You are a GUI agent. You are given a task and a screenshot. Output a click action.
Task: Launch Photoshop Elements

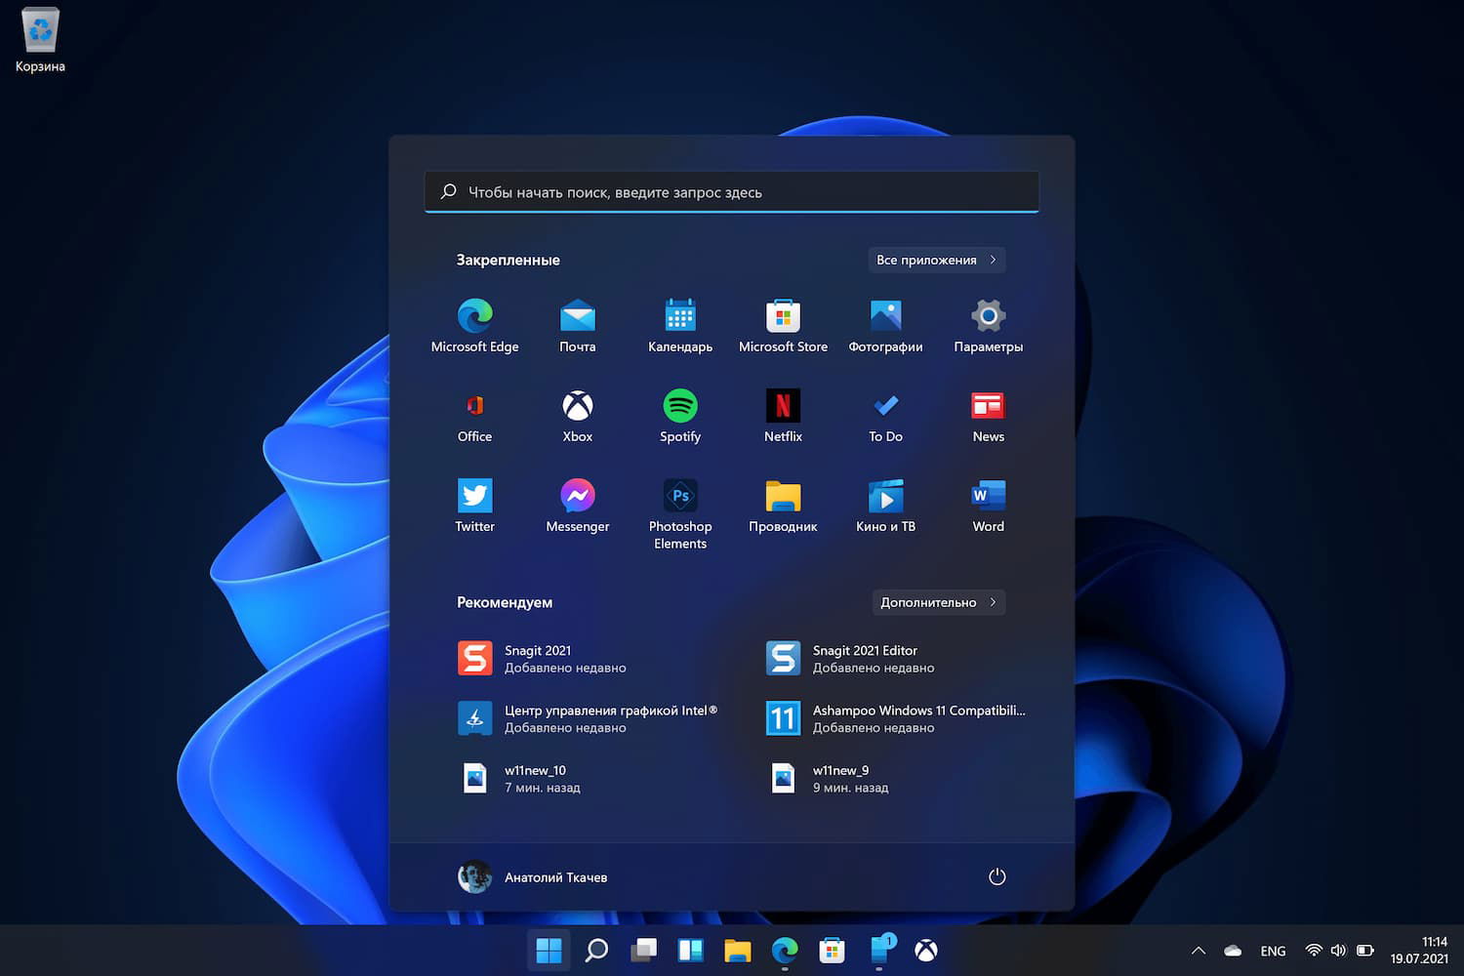coord(680,514)
